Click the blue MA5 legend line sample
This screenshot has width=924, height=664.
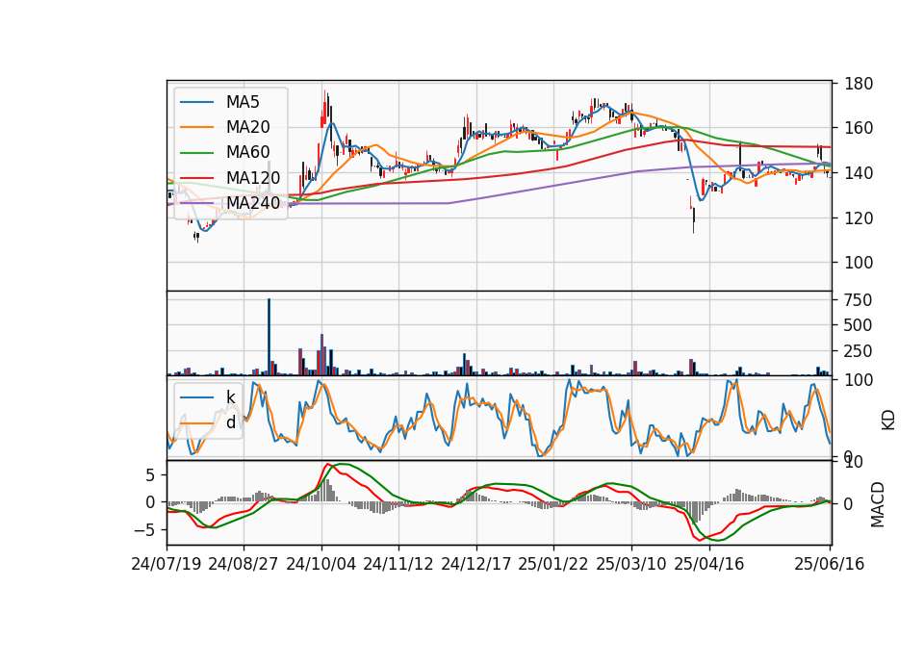coord(196,102)
